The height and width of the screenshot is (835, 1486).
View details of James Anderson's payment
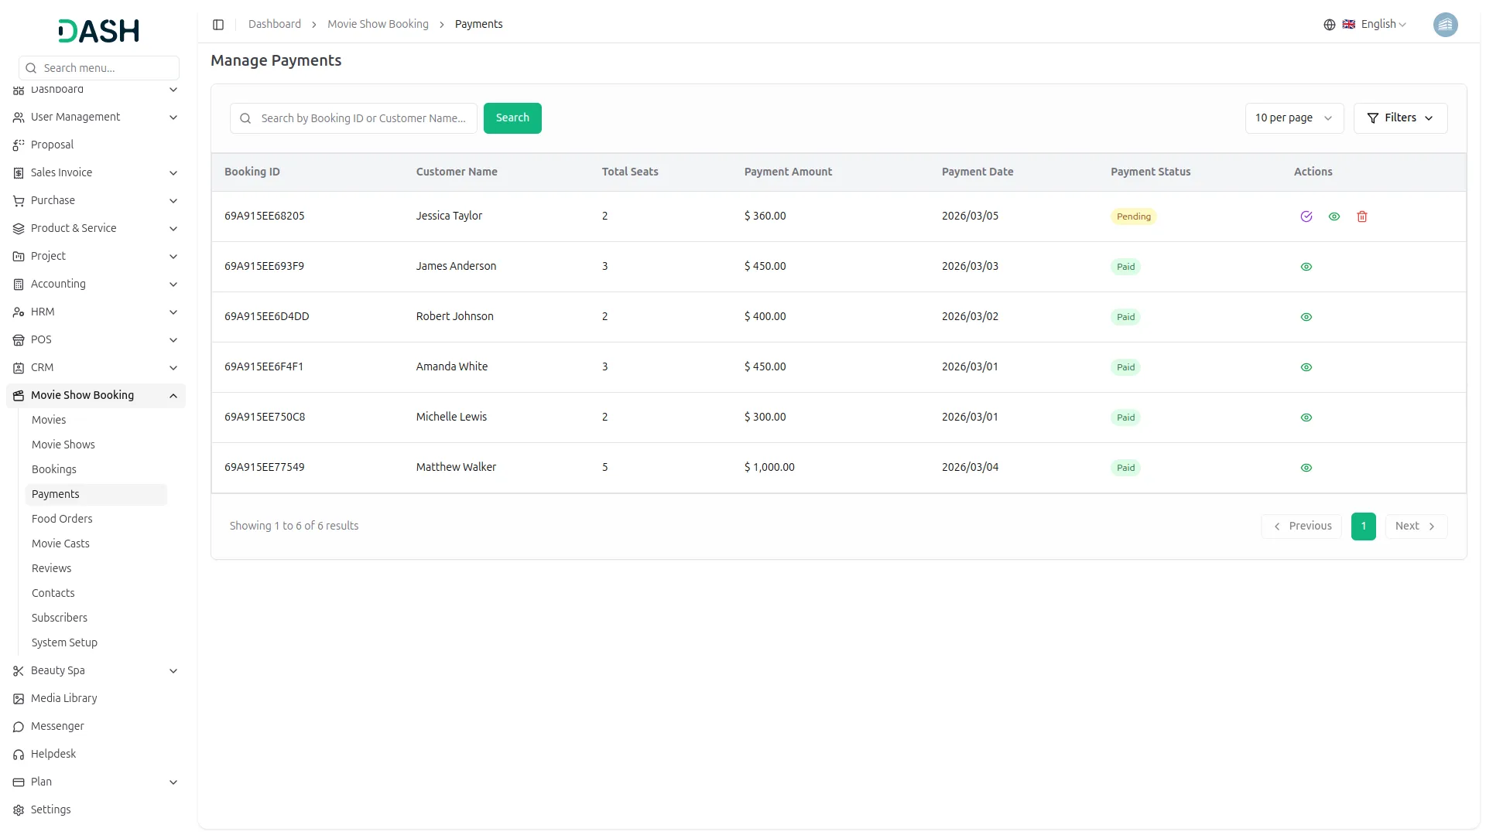pos(1306,266)
